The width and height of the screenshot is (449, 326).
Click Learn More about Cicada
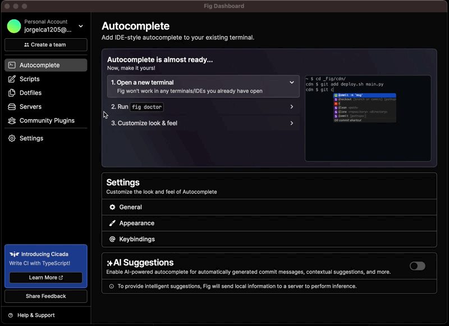(x=45, y=278)
